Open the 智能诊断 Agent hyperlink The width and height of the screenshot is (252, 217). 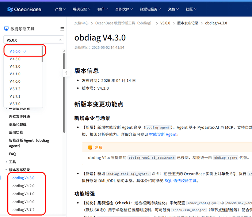(163, 134)
